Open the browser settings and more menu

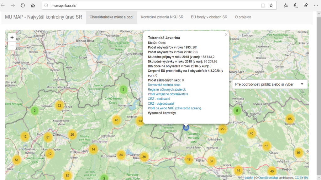click(316, 6)
